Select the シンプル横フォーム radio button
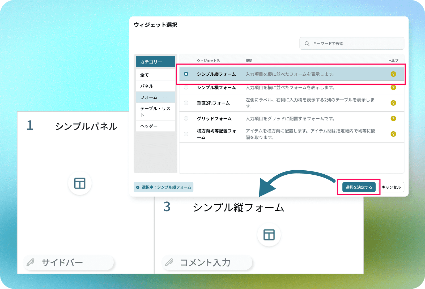425x289 pixels. click(x=186, y=88)
